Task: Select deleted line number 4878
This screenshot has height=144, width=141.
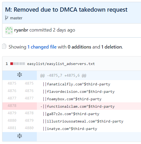Action: click(x=12, y=106)
